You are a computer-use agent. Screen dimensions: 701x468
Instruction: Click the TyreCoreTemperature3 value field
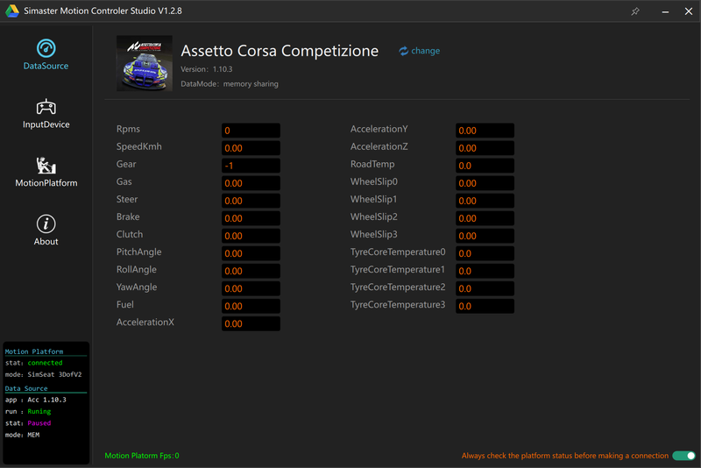(x=485, y=306)
